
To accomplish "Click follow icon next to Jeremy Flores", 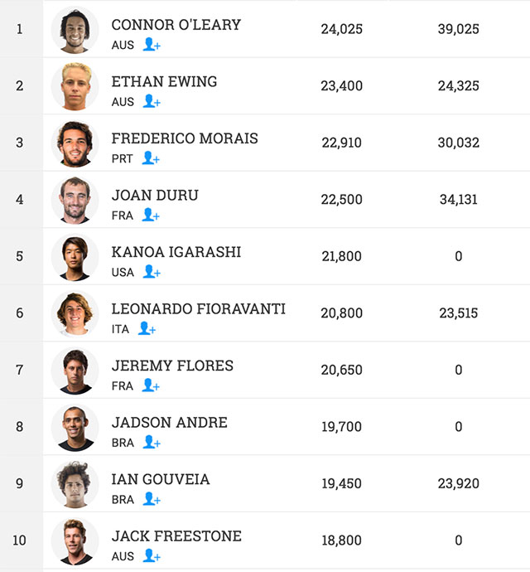I will (150, 385).
